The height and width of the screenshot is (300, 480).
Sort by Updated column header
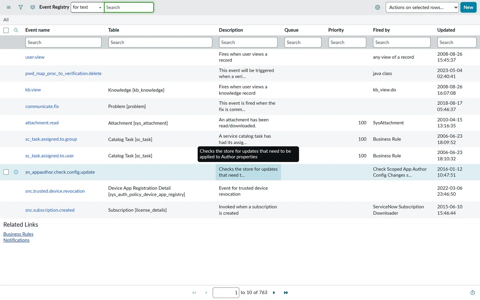446,30
